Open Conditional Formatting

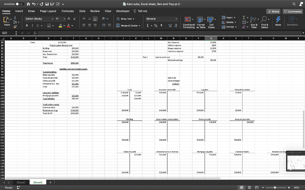pyautogui.click(x=189, y=23)
